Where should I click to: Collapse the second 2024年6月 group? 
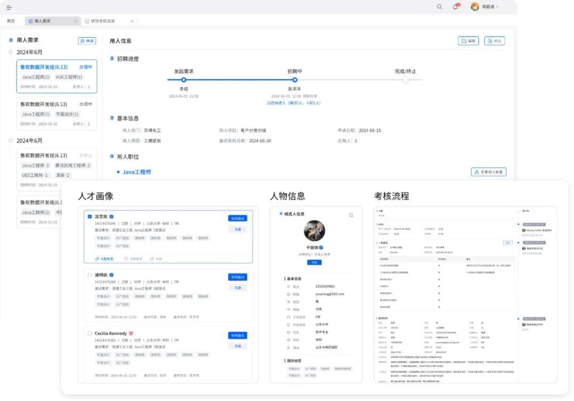coord(10,140)
